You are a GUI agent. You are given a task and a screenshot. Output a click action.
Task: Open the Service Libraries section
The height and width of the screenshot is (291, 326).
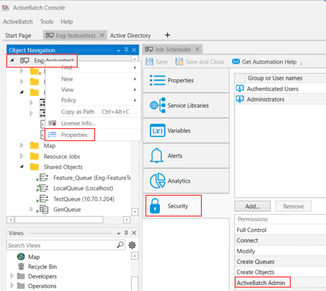tap(186, 105)
